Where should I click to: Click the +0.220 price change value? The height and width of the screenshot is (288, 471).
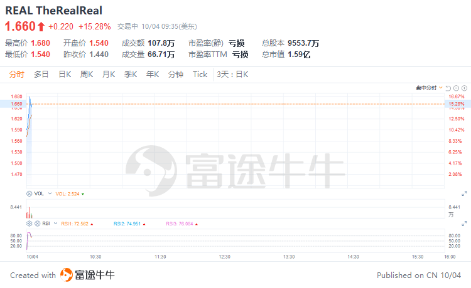(x=61, y=27)
